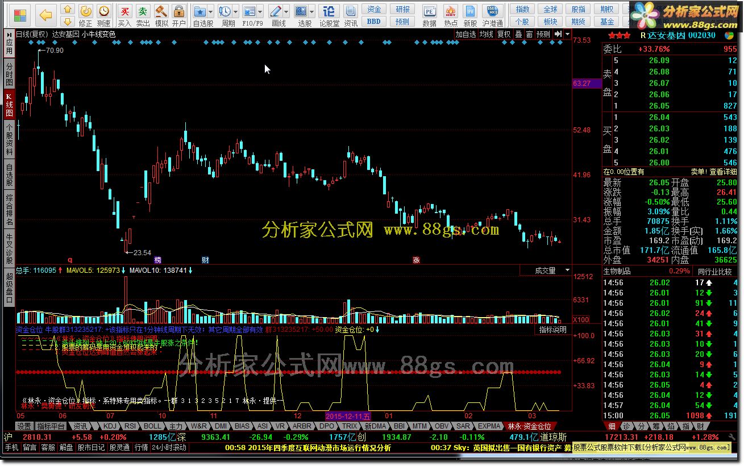Click 查看详细 link in order panel
The image size is (744, 466).
pos(723,172)
